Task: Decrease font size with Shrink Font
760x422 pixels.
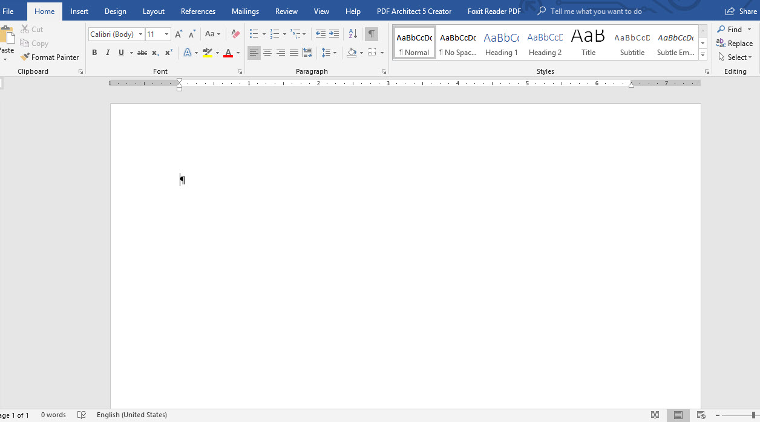Action: point(192,34)
